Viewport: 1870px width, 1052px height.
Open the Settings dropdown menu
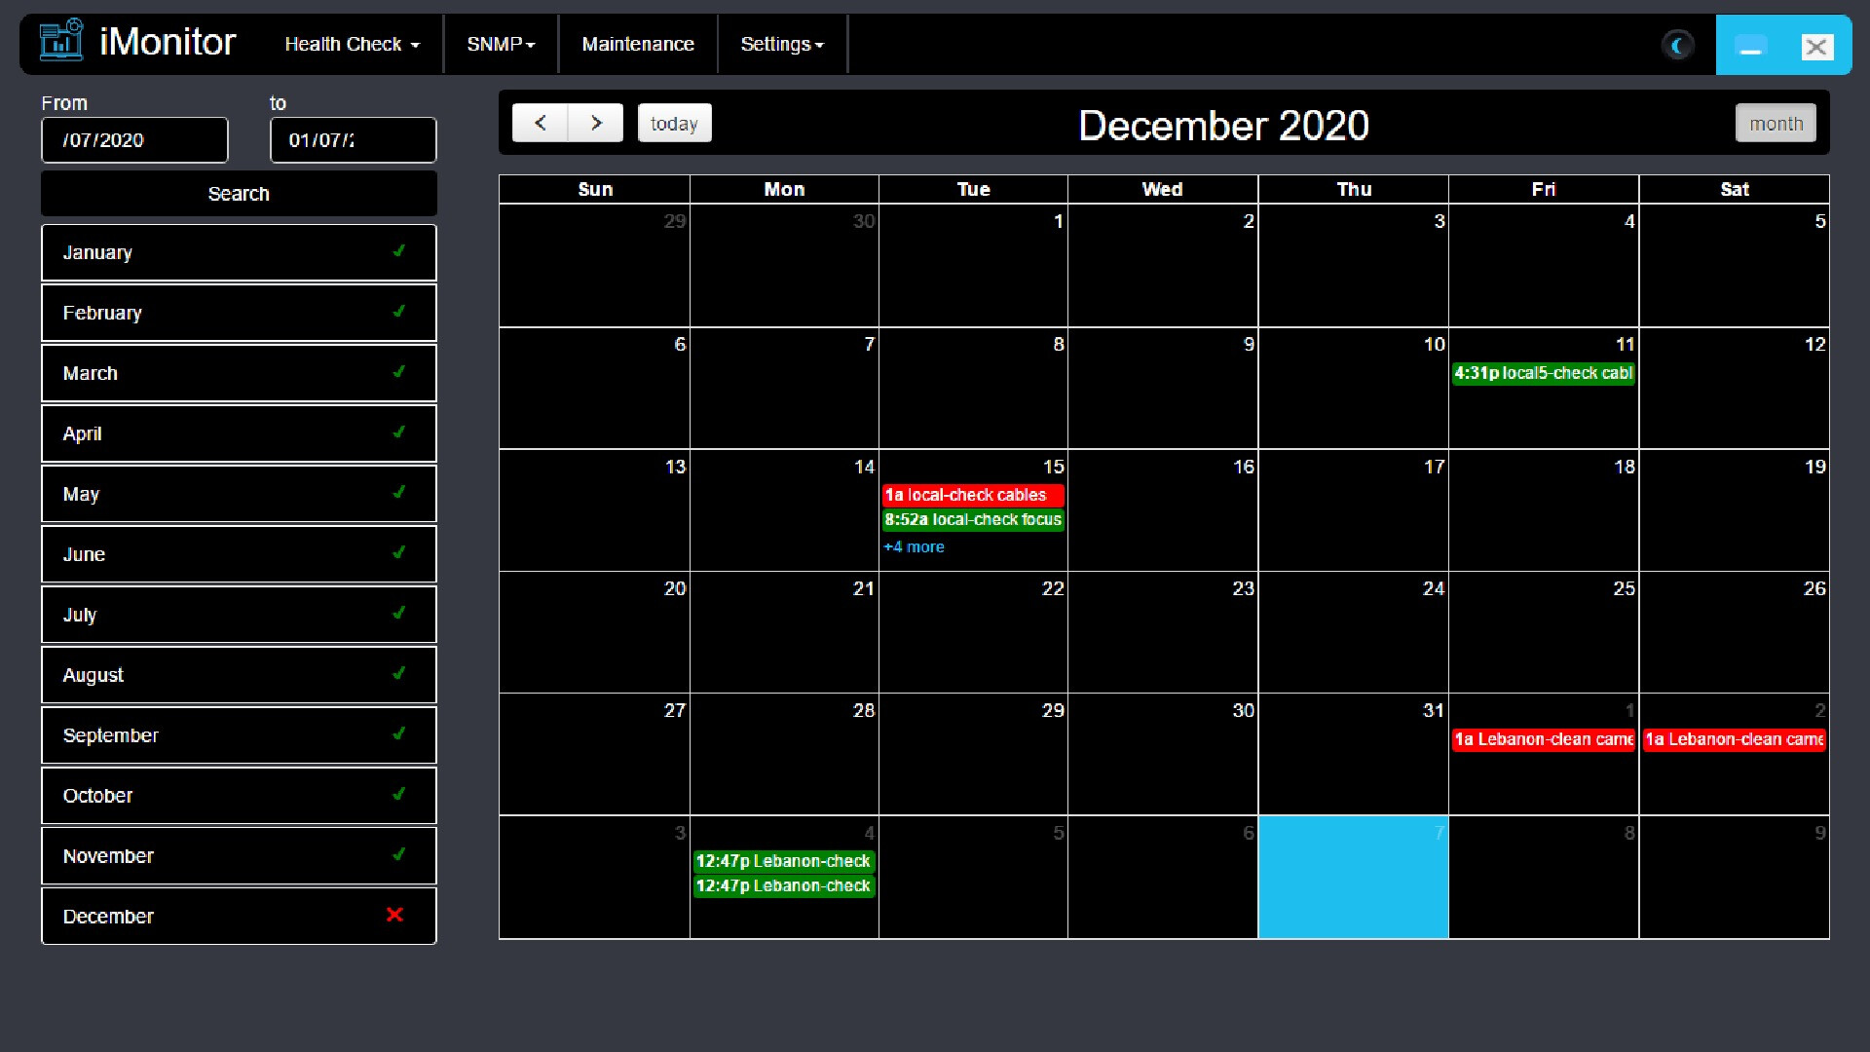pos(781,45)
